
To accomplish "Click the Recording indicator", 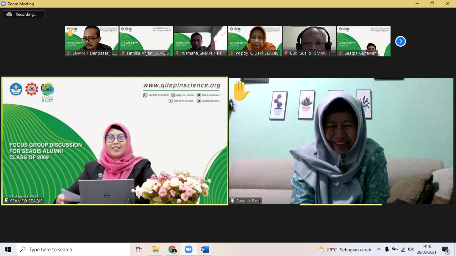I will [x=24, y=15].
